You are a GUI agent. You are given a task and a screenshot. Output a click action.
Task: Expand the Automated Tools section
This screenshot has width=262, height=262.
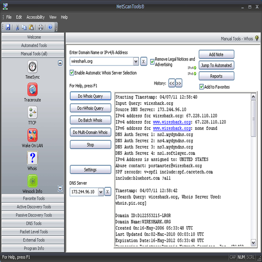pyautogui.click(x=33, y=45)
